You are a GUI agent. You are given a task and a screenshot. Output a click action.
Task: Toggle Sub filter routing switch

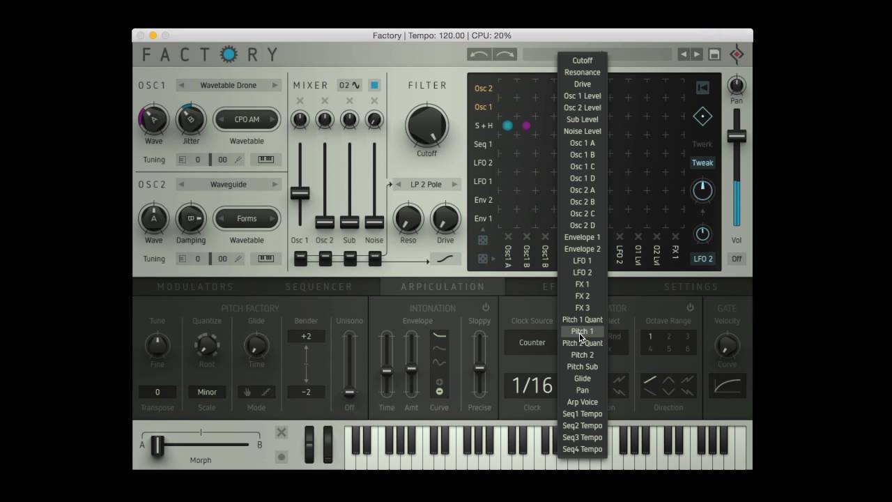(350, 259)
